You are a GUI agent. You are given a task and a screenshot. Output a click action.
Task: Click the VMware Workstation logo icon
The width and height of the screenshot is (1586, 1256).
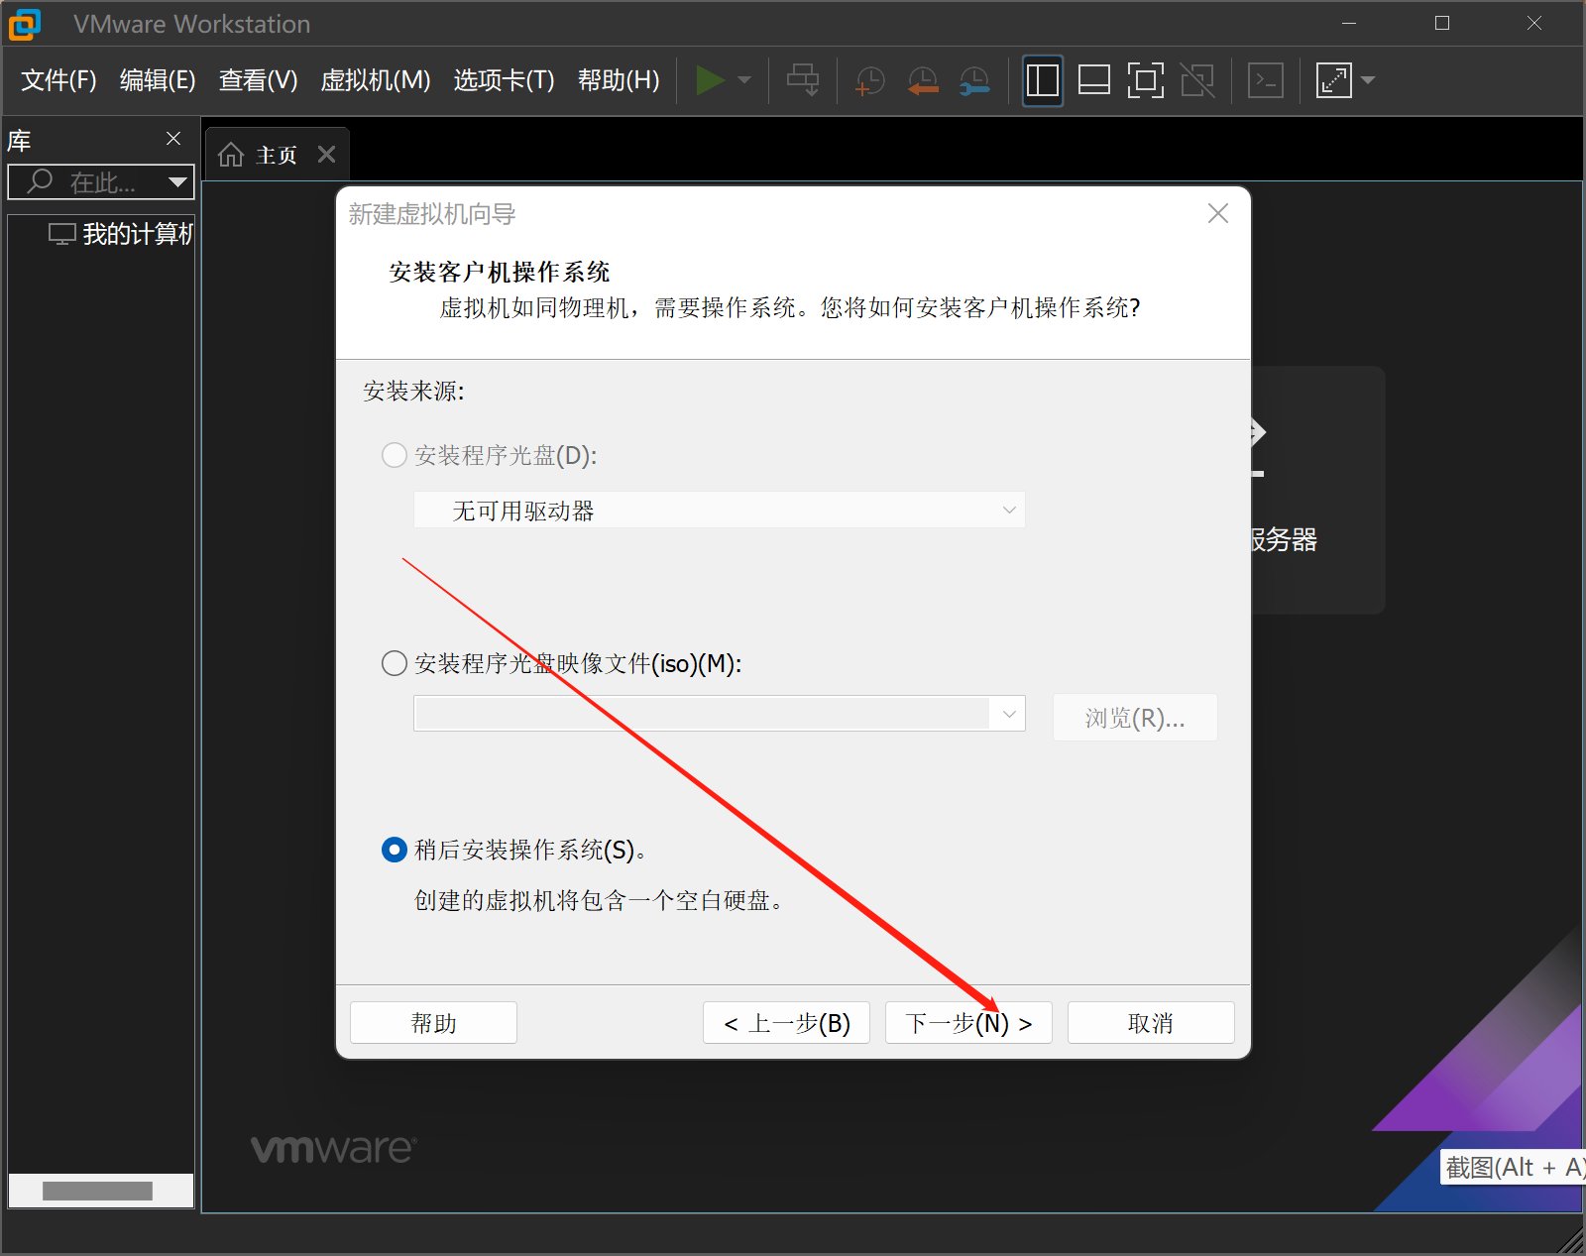coord(25,24)
